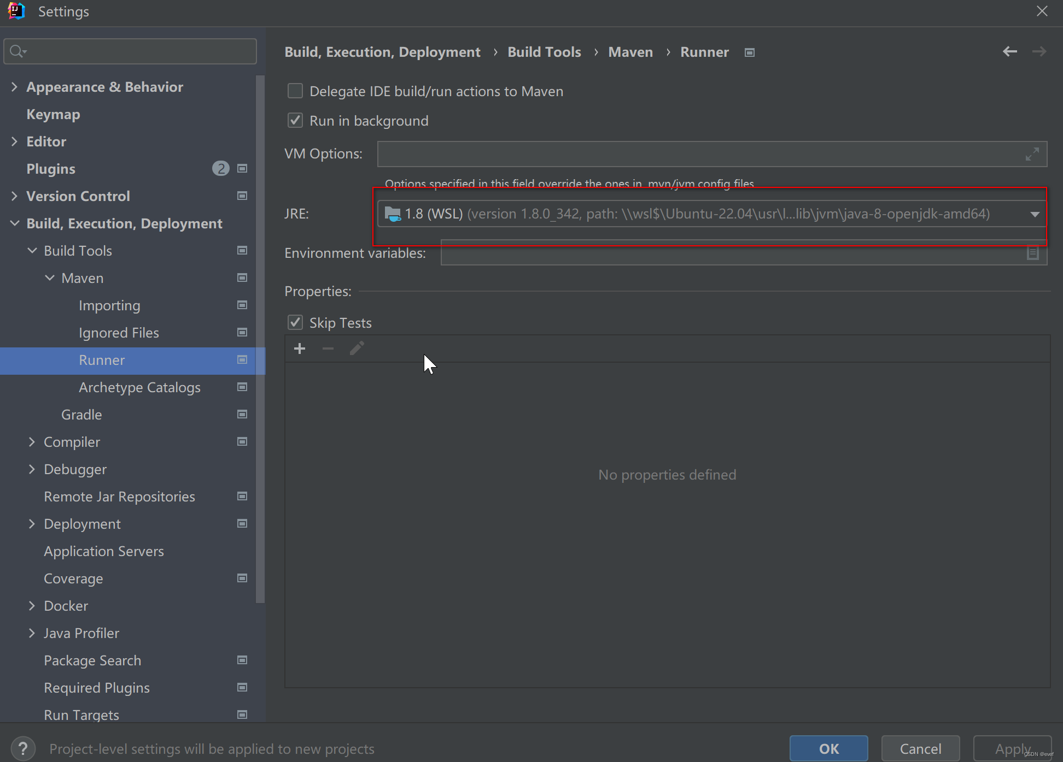
Task: Click the Environment variables text field
Action: click(x=744, y=253)
